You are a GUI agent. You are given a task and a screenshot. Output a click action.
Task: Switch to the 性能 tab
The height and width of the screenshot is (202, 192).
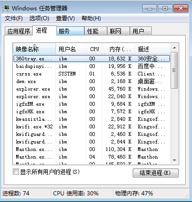[x=95, y=31]
